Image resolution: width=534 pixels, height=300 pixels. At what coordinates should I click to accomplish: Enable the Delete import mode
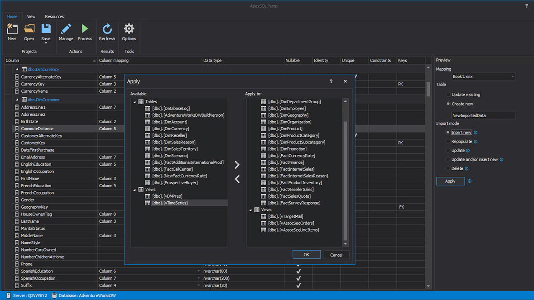pos(448,168)
